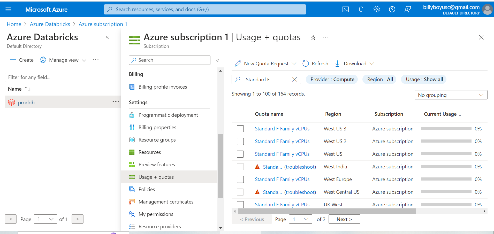Expand the No grouping dropdown
Screen dimensions: 494x234
(x=451, y=95)
